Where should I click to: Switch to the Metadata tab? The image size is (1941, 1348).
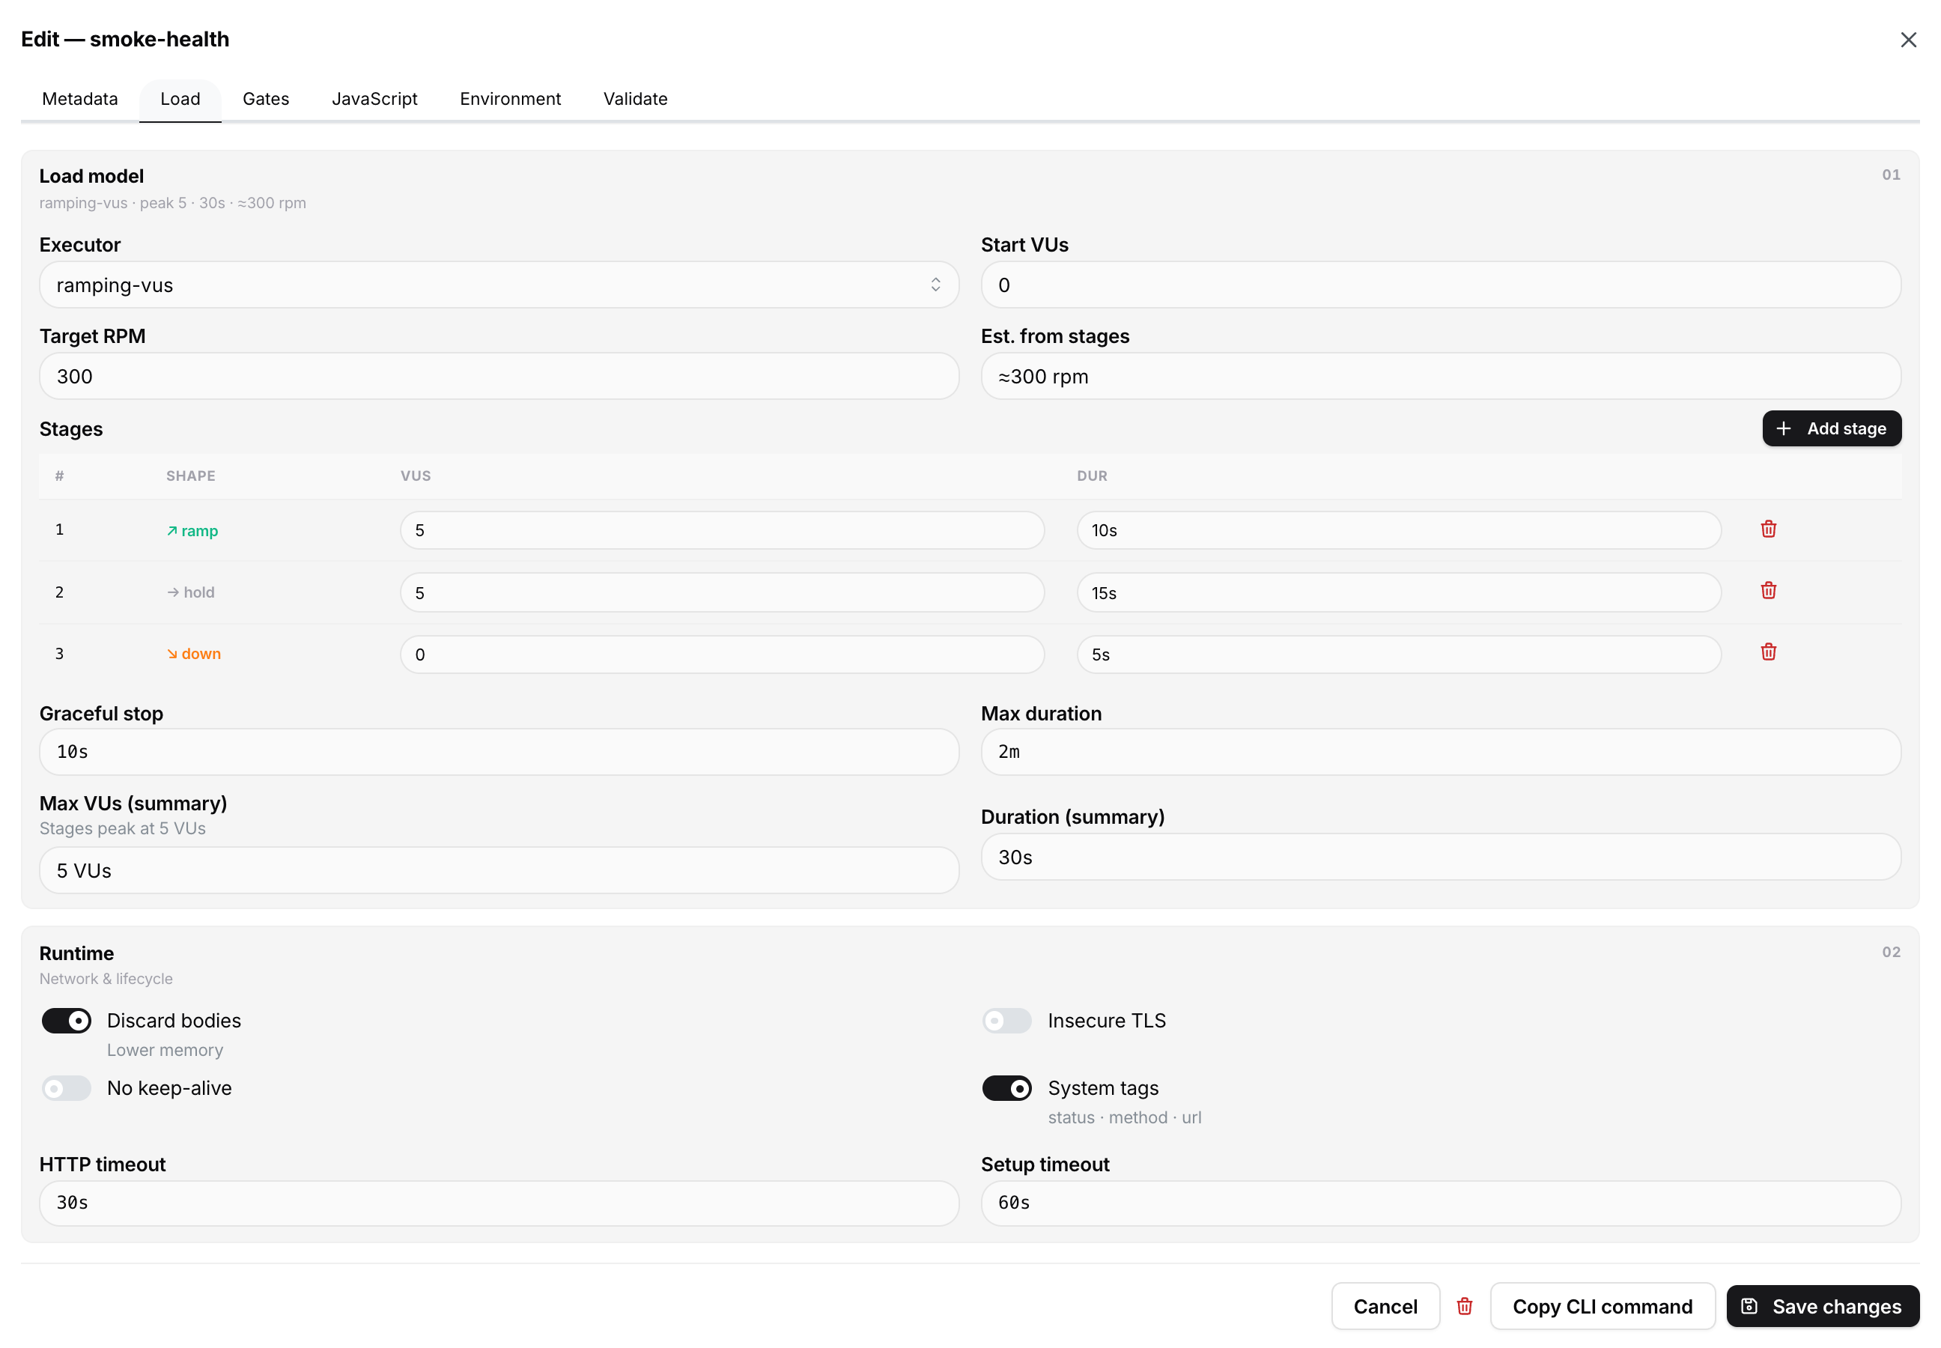[80, 99]
